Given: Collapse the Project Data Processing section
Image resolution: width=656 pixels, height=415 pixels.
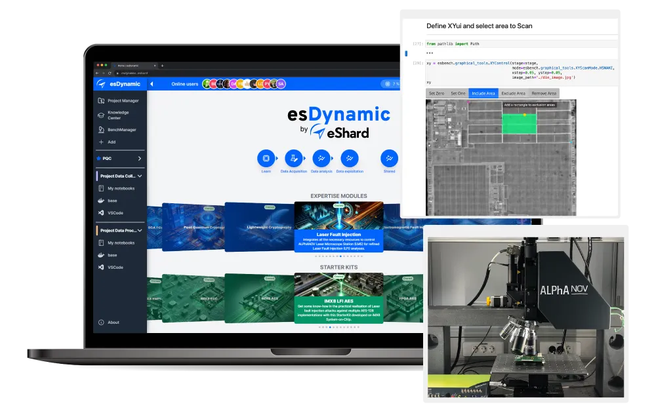Looking at the screenshot, I should (x=139, y=230).
